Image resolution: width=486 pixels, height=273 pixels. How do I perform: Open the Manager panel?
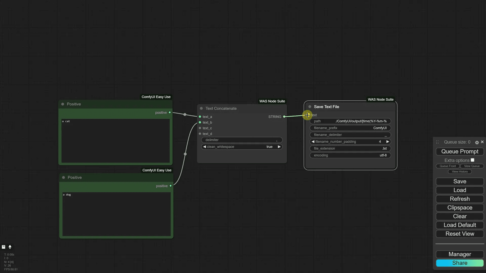point(460,254)
